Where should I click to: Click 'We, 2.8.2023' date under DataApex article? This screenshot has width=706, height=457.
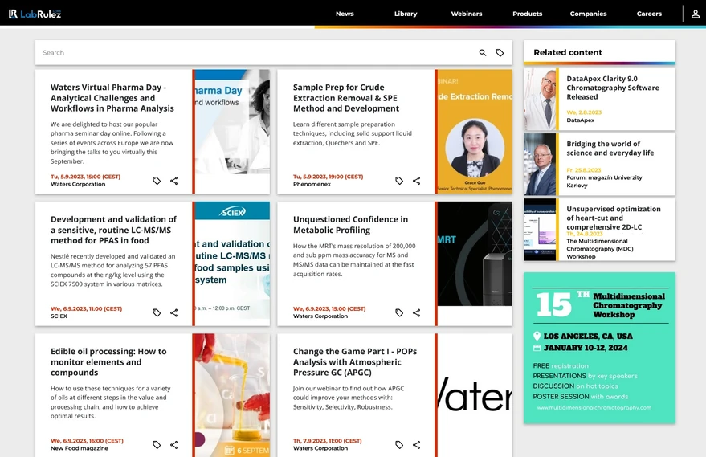point(584,112)
